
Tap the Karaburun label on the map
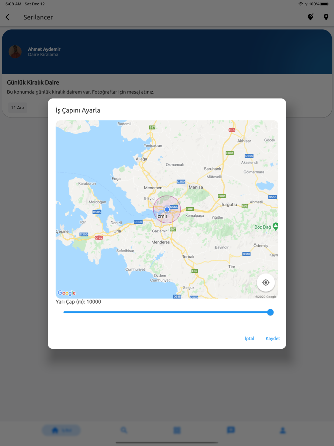click(87, 184)
